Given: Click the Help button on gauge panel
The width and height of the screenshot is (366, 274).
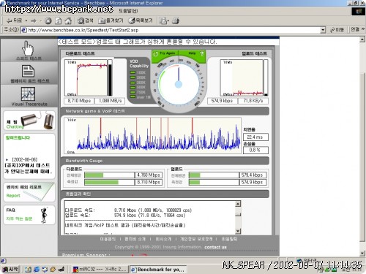Looking at the screenshot, I should 195,53.
